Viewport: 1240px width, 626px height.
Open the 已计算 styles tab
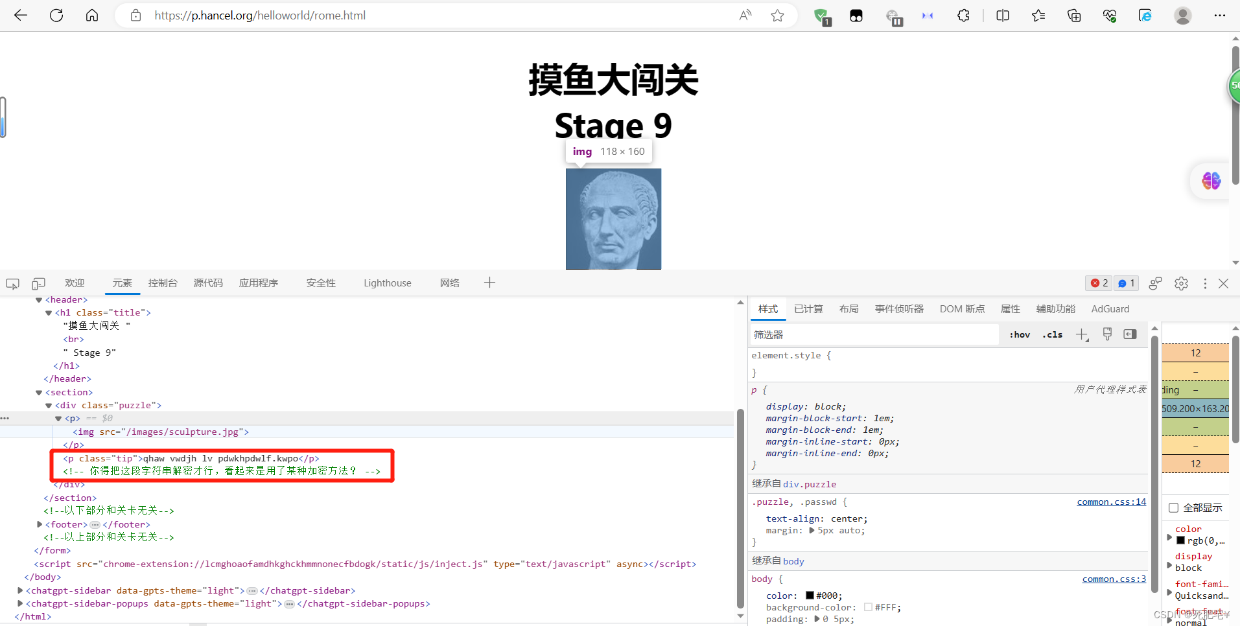pos(808,309)
